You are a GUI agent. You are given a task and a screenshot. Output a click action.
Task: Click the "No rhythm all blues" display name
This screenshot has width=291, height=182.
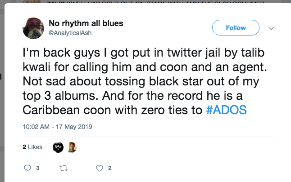pyautogui.click(x=86, y=23)
